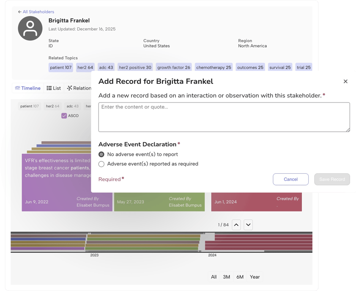Close the Add Record dialog with the X
This screenshot has height=291, width=356.
[x=345, y=81]
